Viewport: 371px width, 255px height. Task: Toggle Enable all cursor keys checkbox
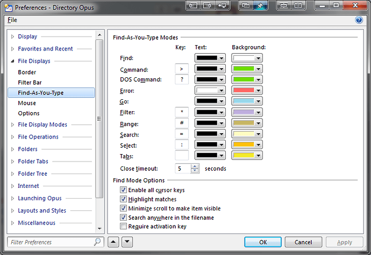pyautogui.click(x=123, y=190)
